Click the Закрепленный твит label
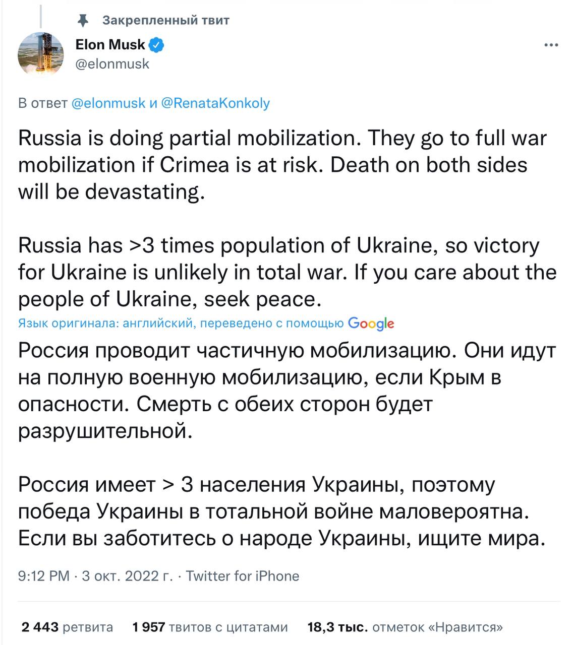 (x=166, y=20)
